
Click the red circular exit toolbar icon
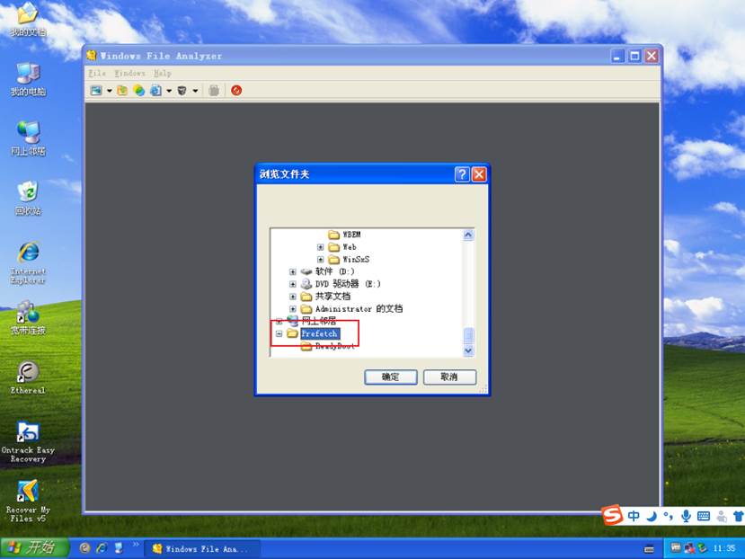pyautogui.click(x=236, y=90)
